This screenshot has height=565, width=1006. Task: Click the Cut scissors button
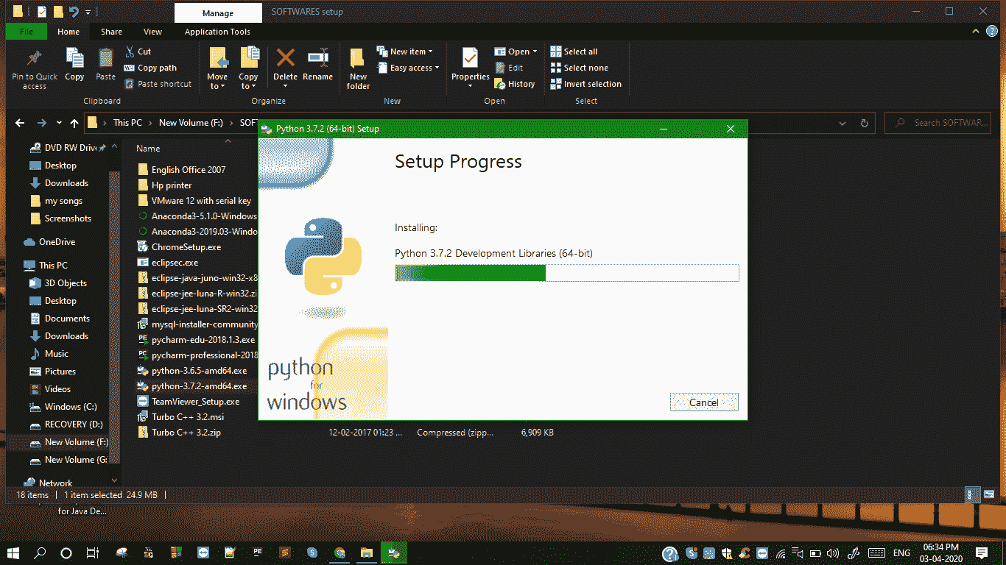click(x=138, y=51)
